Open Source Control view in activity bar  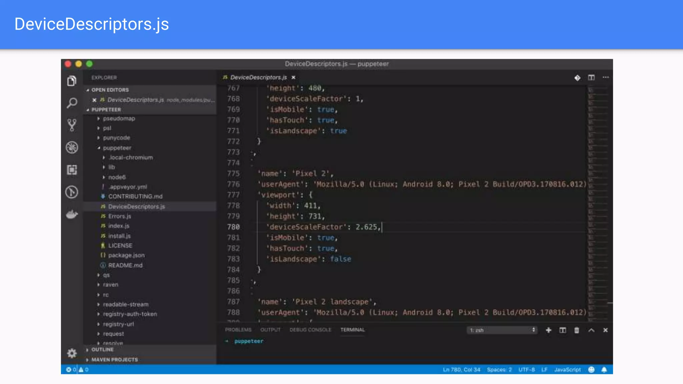click(x=72, y=125)
